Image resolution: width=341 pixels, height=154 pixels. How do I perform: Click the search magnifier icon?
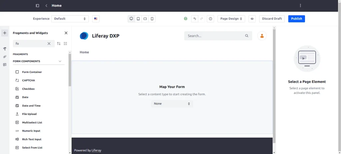click(x=247, y=36)
